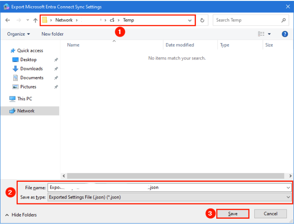Click the pin icon next to Pictures
The image size is (294, 224).
(x=56, y=87)
